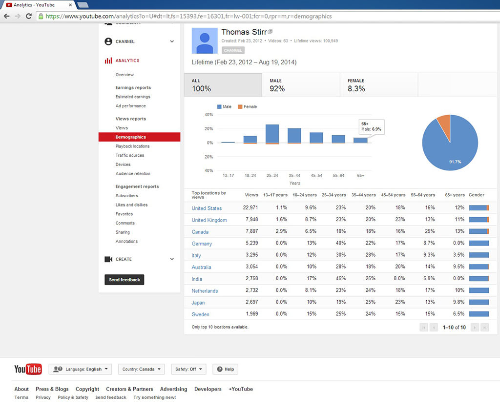Click Thomas Stirr's channel avatar

[x=205, y=41]
